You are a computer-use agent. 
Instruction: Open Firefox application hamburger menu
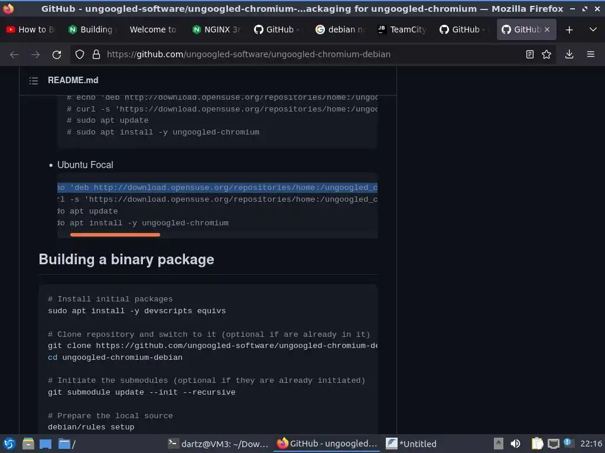tap(591, 54)
